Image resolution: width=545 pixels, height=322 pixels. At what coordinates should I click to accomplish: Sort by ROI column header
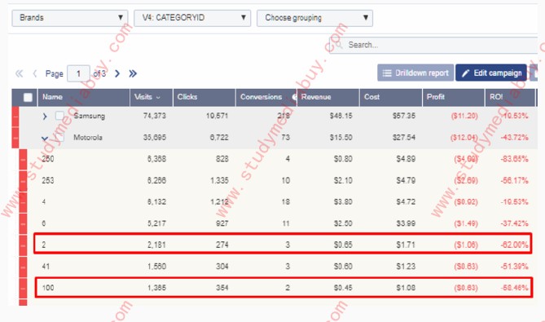click(510, 97)
